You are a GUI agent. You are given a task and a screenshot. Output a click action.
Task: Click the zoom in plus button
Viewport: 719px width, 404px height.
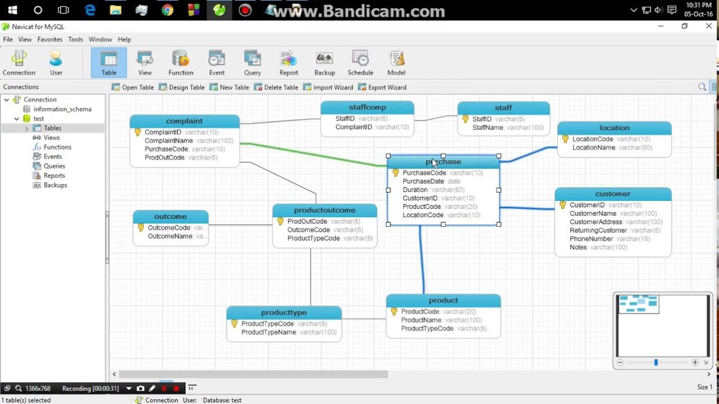tap(695, 362)
